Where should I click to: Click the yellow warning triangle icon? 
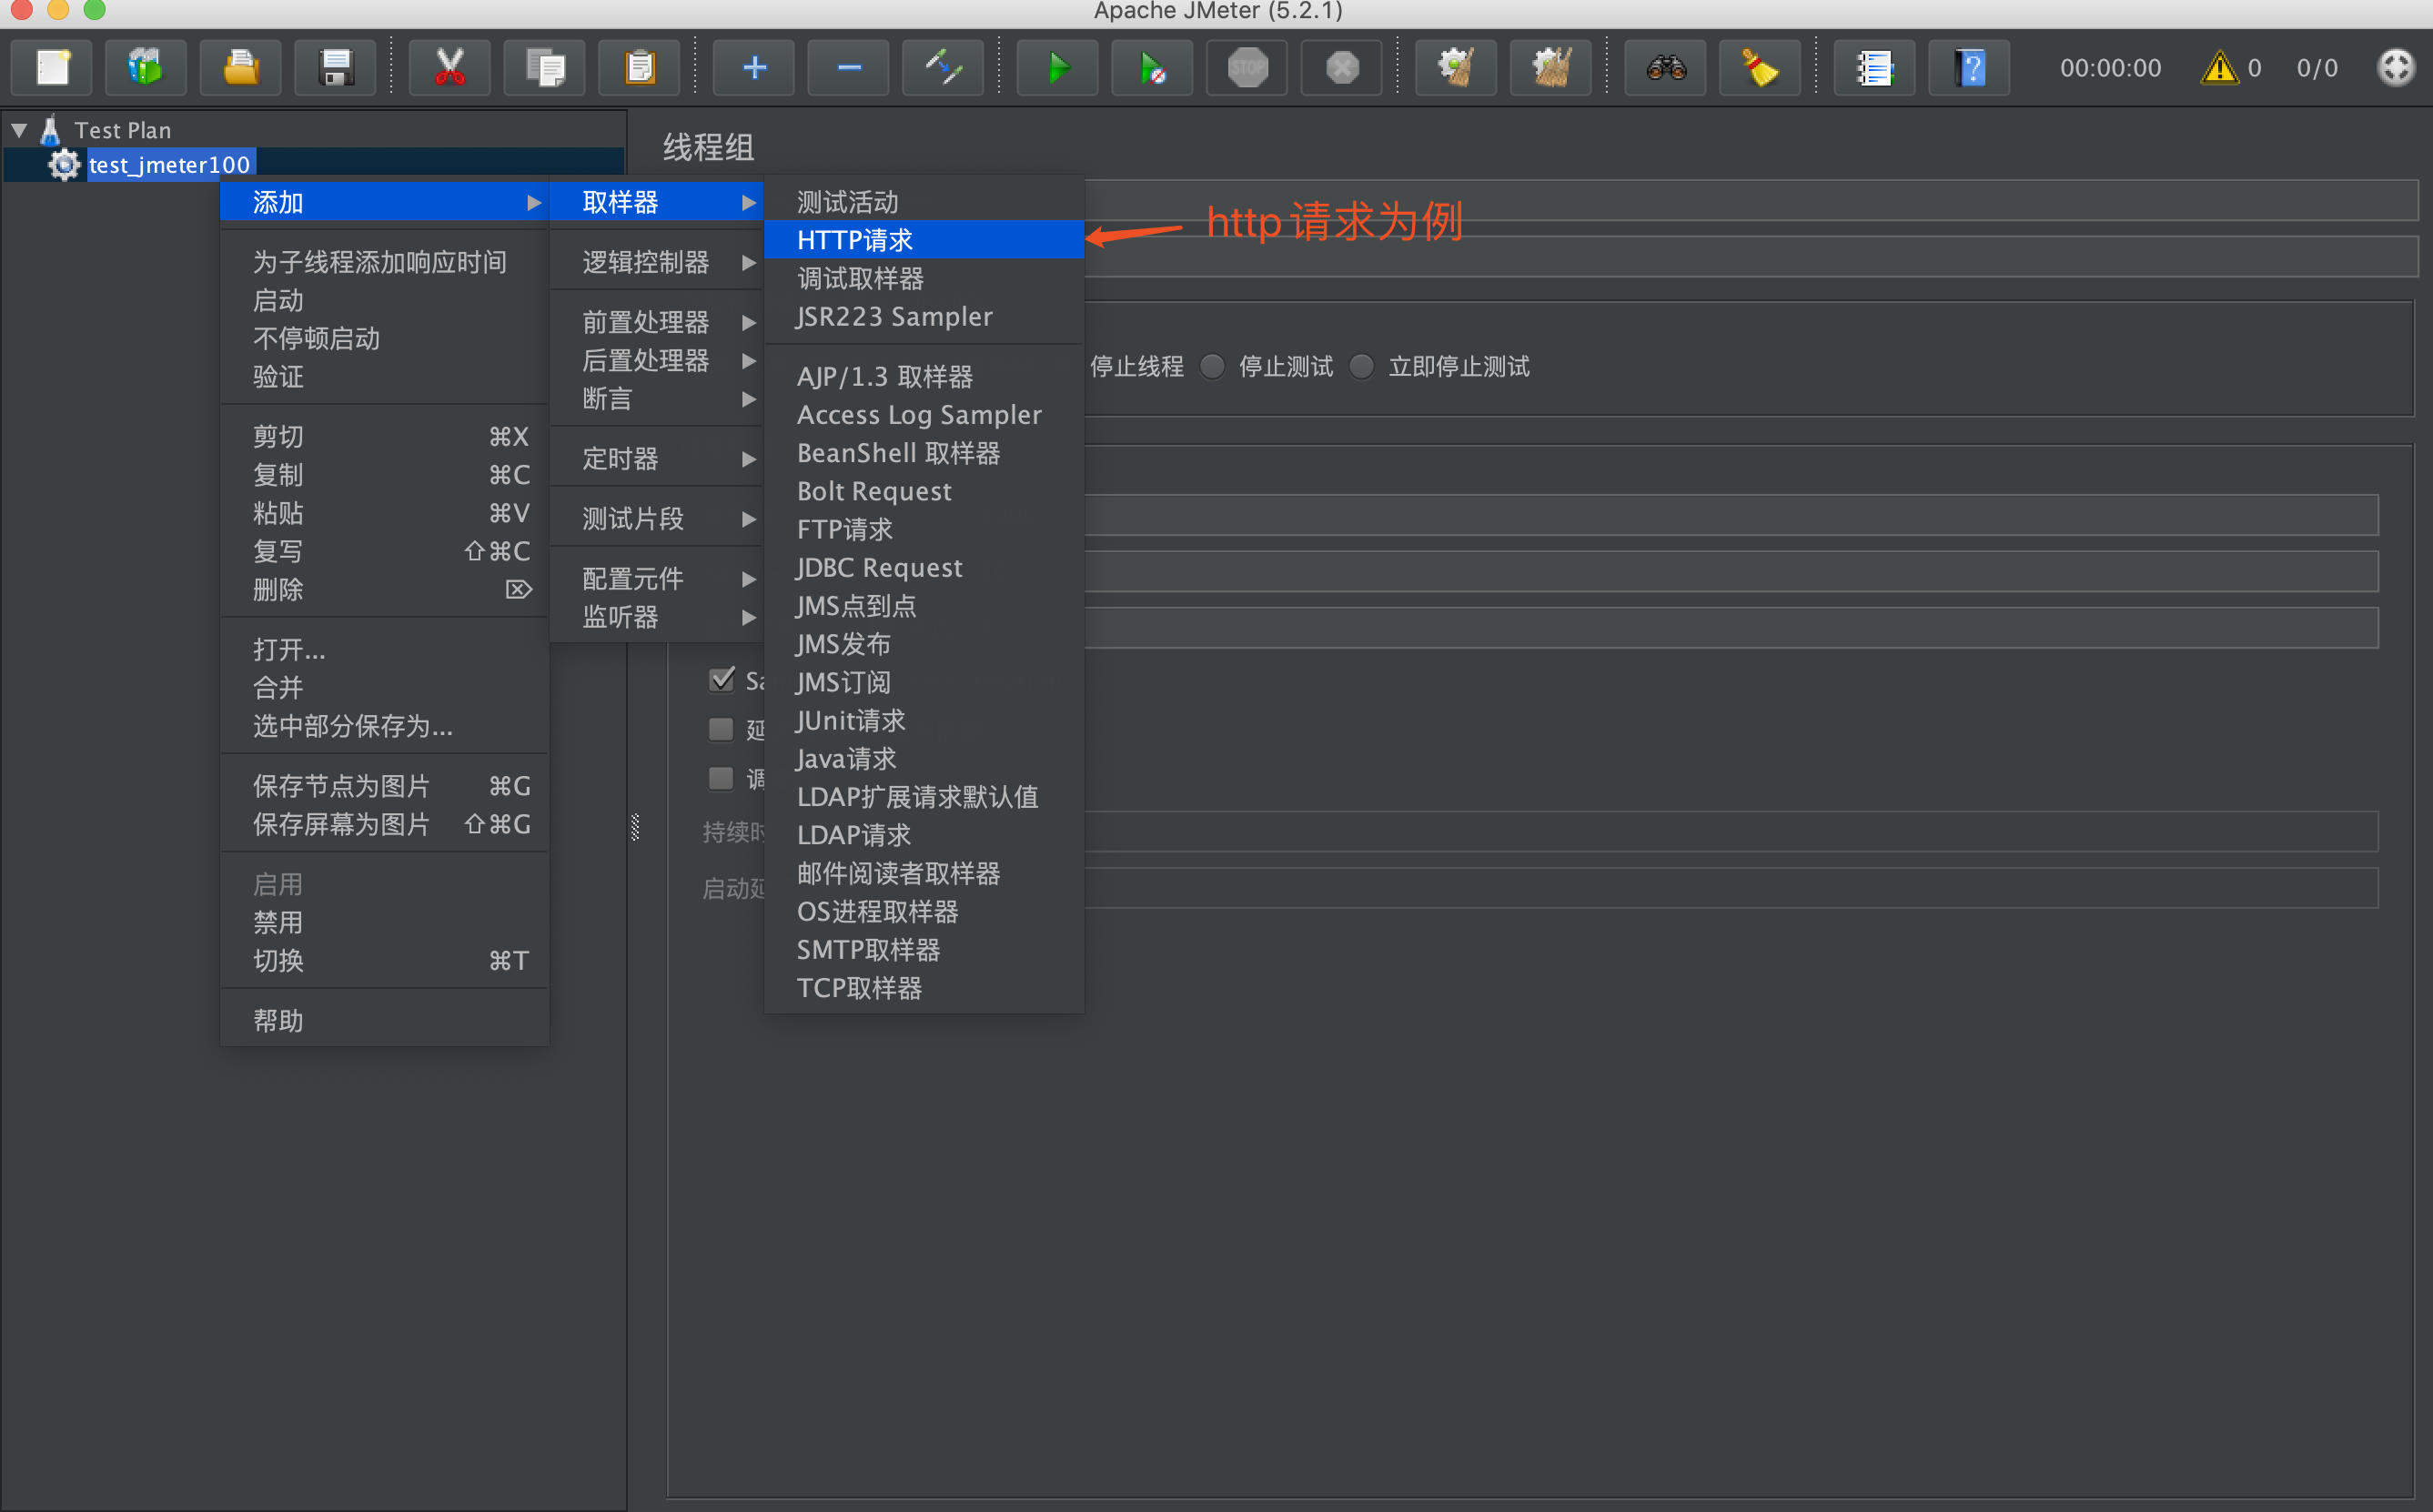tap(2219, 68)
